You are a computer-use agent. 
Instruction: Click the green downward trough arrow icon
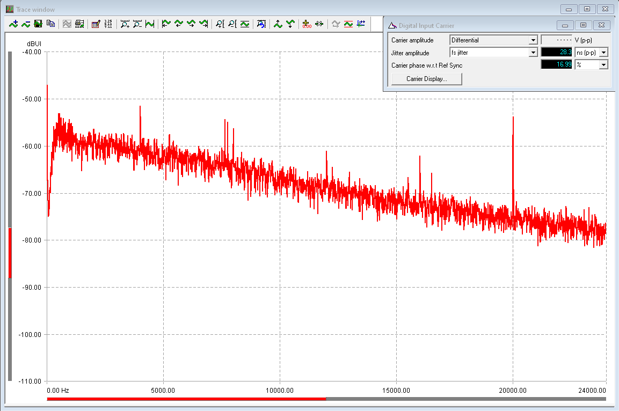pyautogui.click(x=290, y=24)
